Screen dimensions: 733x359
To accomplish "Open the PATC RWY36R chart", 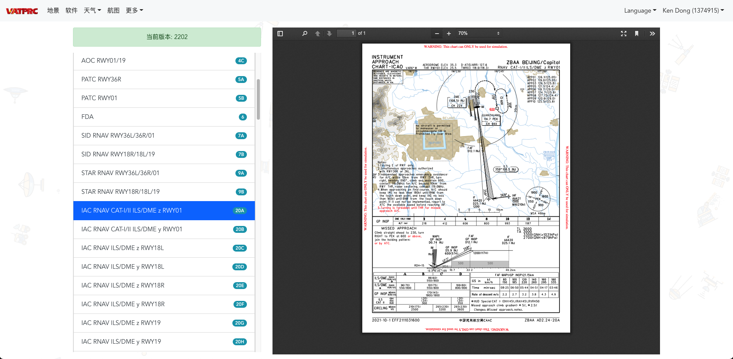I will [164, 80].
